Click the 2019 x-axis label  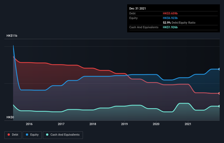(x=124, y=124)
